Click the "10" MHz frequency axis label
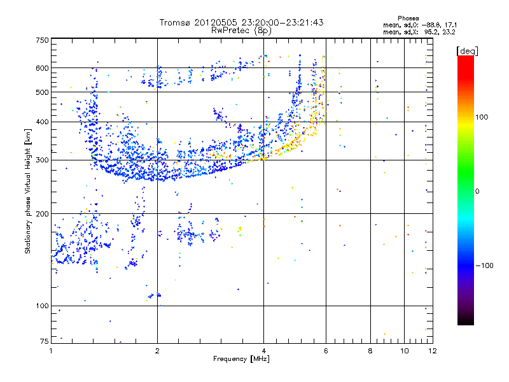The image size is (509, 382). (404, 351)
